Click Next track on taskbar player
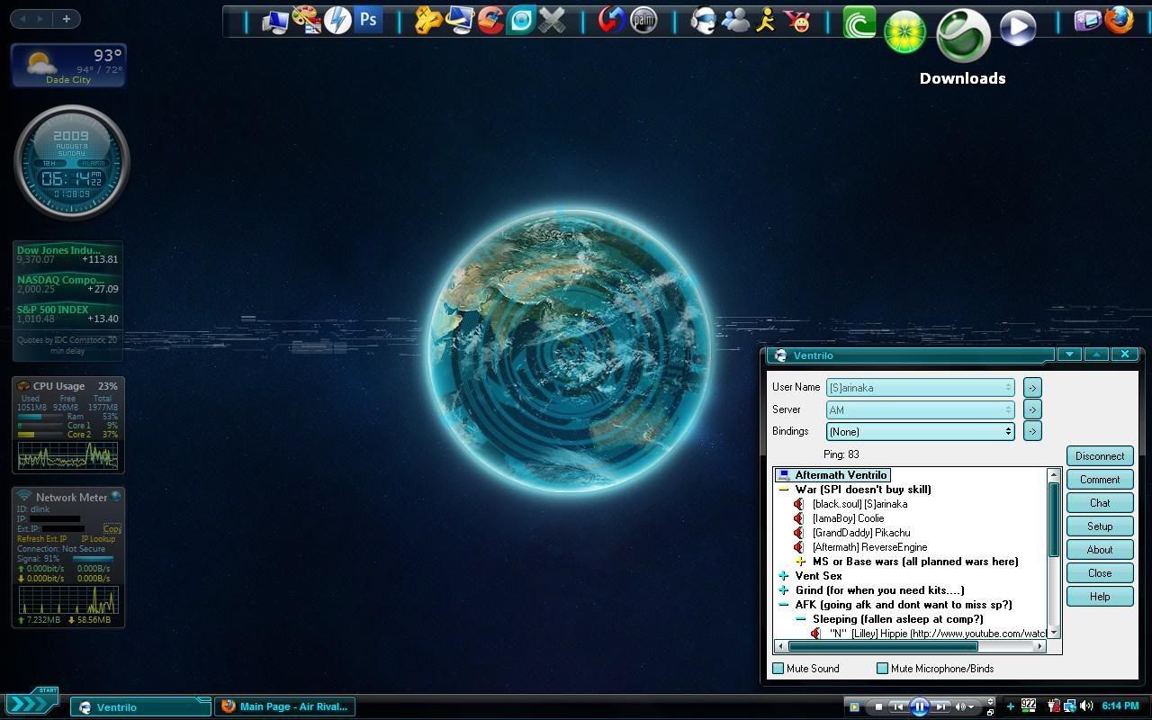This screenshot has height=720, width=1152. (x=940, y=706)
